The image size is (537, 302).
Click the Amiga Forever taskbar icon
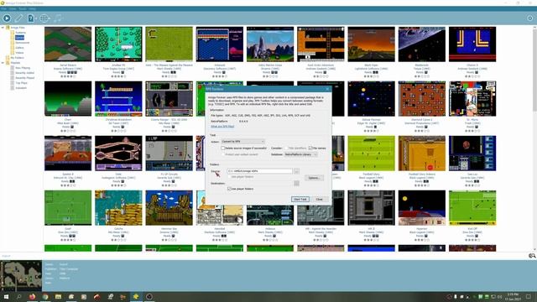136,296
